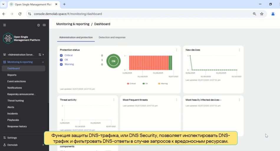Viewport: 280px width, 151px height.
Task: Collapse the sidebar with the hamburger menu icon
Action: pyautogui.click(x=5, y=25)
